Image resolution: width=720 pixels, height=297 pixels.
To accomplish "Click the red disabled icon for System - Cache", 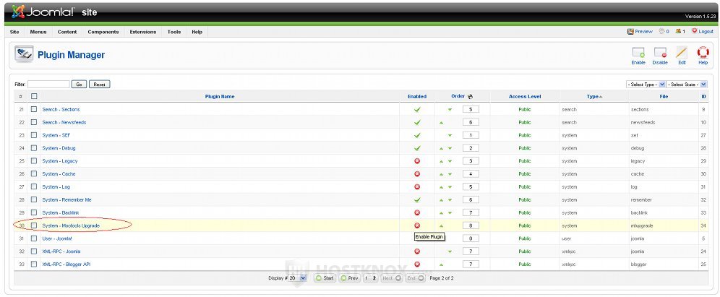I will [416, 174].
